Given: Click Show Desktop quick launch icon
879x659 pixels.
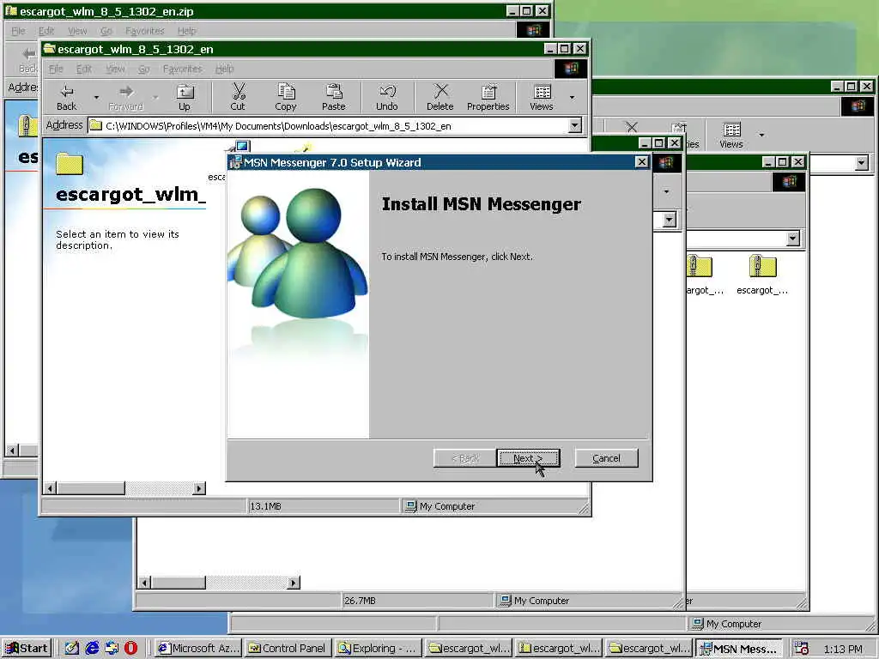Looking at the screenshot, I should pyautogui.click(x=72, y=649).
